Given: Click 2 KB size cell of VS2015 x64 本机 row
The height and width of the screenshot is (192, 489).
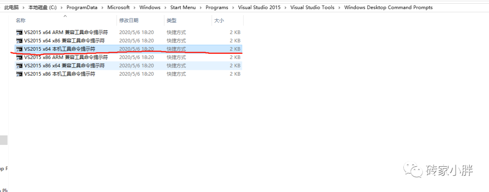Looking at the screenshot, I should point(235,49).
